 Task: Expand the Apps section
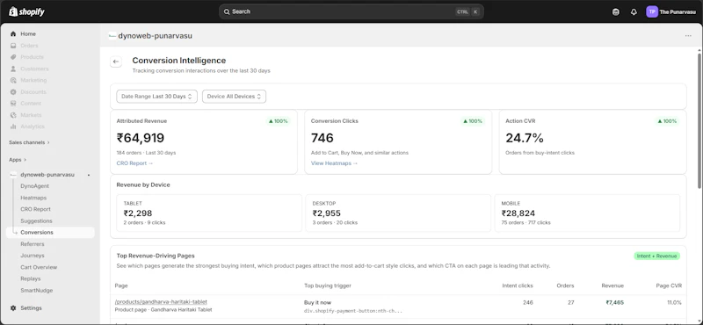click(x=18, y=160)
